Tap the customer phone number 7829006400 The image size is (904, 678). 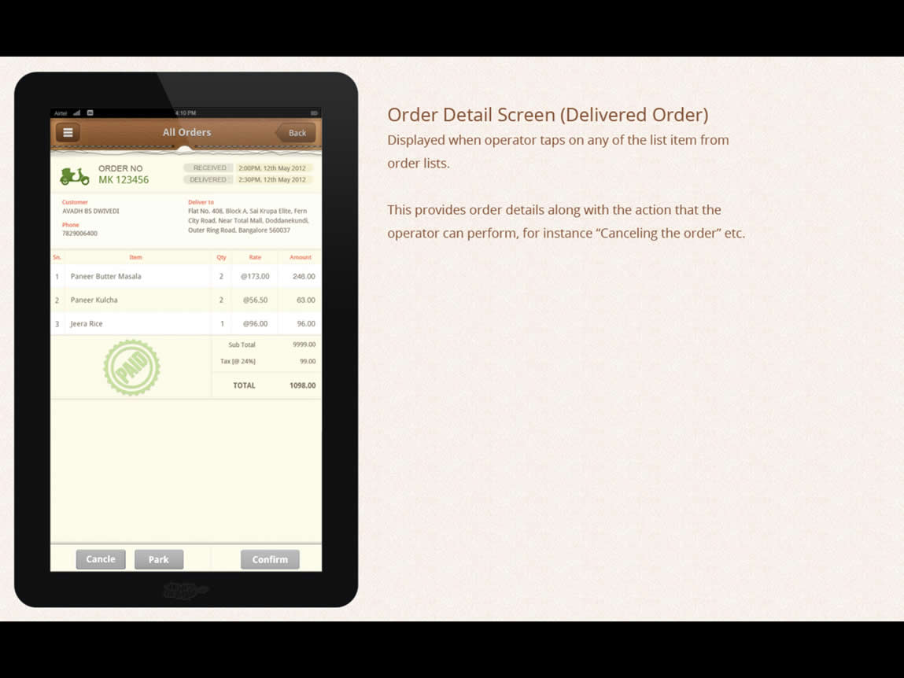point(79,234)
